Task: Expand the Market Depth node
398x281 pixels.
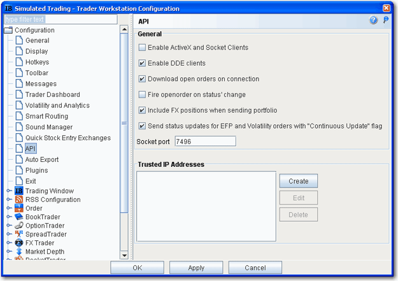Action: 9,252
